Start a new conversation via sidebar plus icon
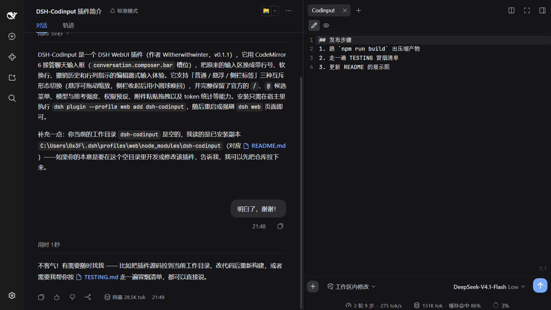This screenshot has height=310, width=551. click(12, 37)
